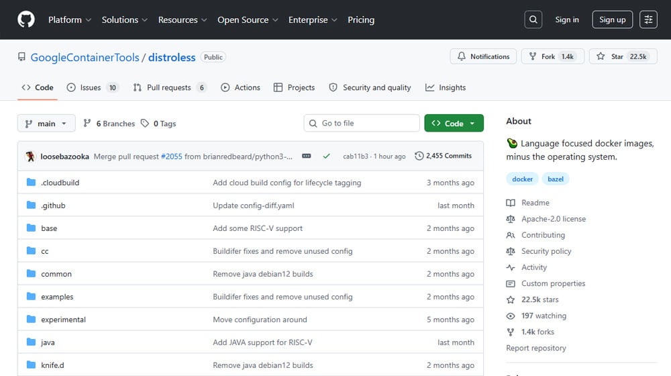Click the loosebazooka avatar thumbnail
The height and width of the screenshot is (376, 671).
tap(30, 156)
